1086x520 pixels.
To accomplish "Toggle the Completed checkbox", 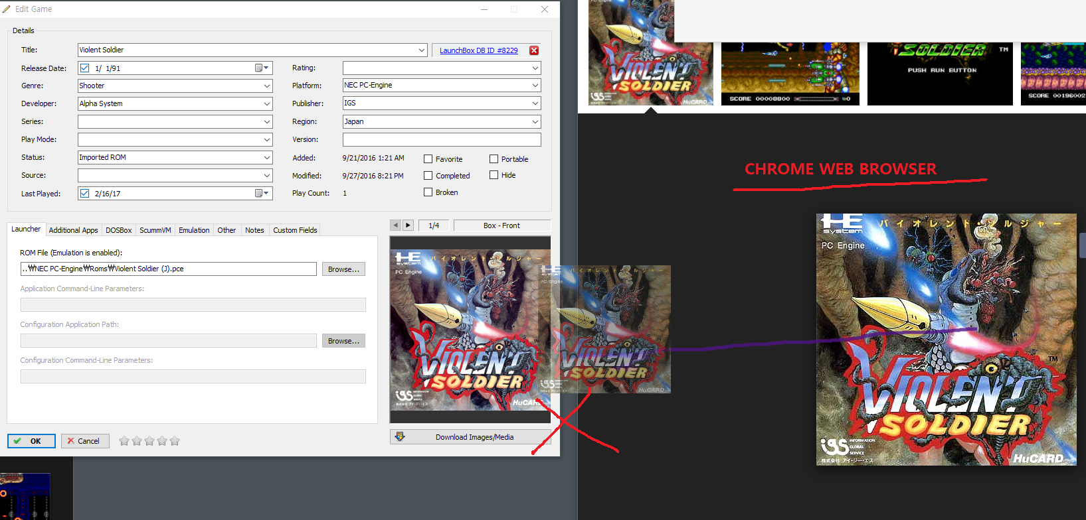I will [428, 176].
